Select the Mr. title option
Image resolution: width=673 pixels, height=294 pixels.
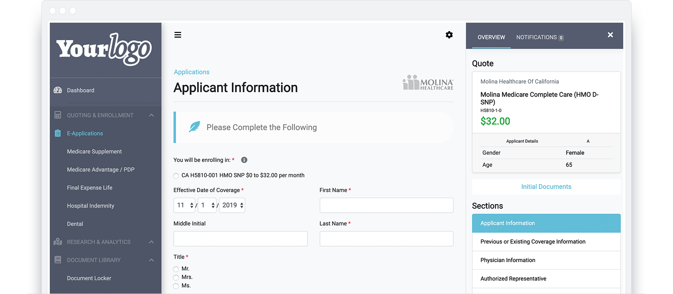(176, 269)
